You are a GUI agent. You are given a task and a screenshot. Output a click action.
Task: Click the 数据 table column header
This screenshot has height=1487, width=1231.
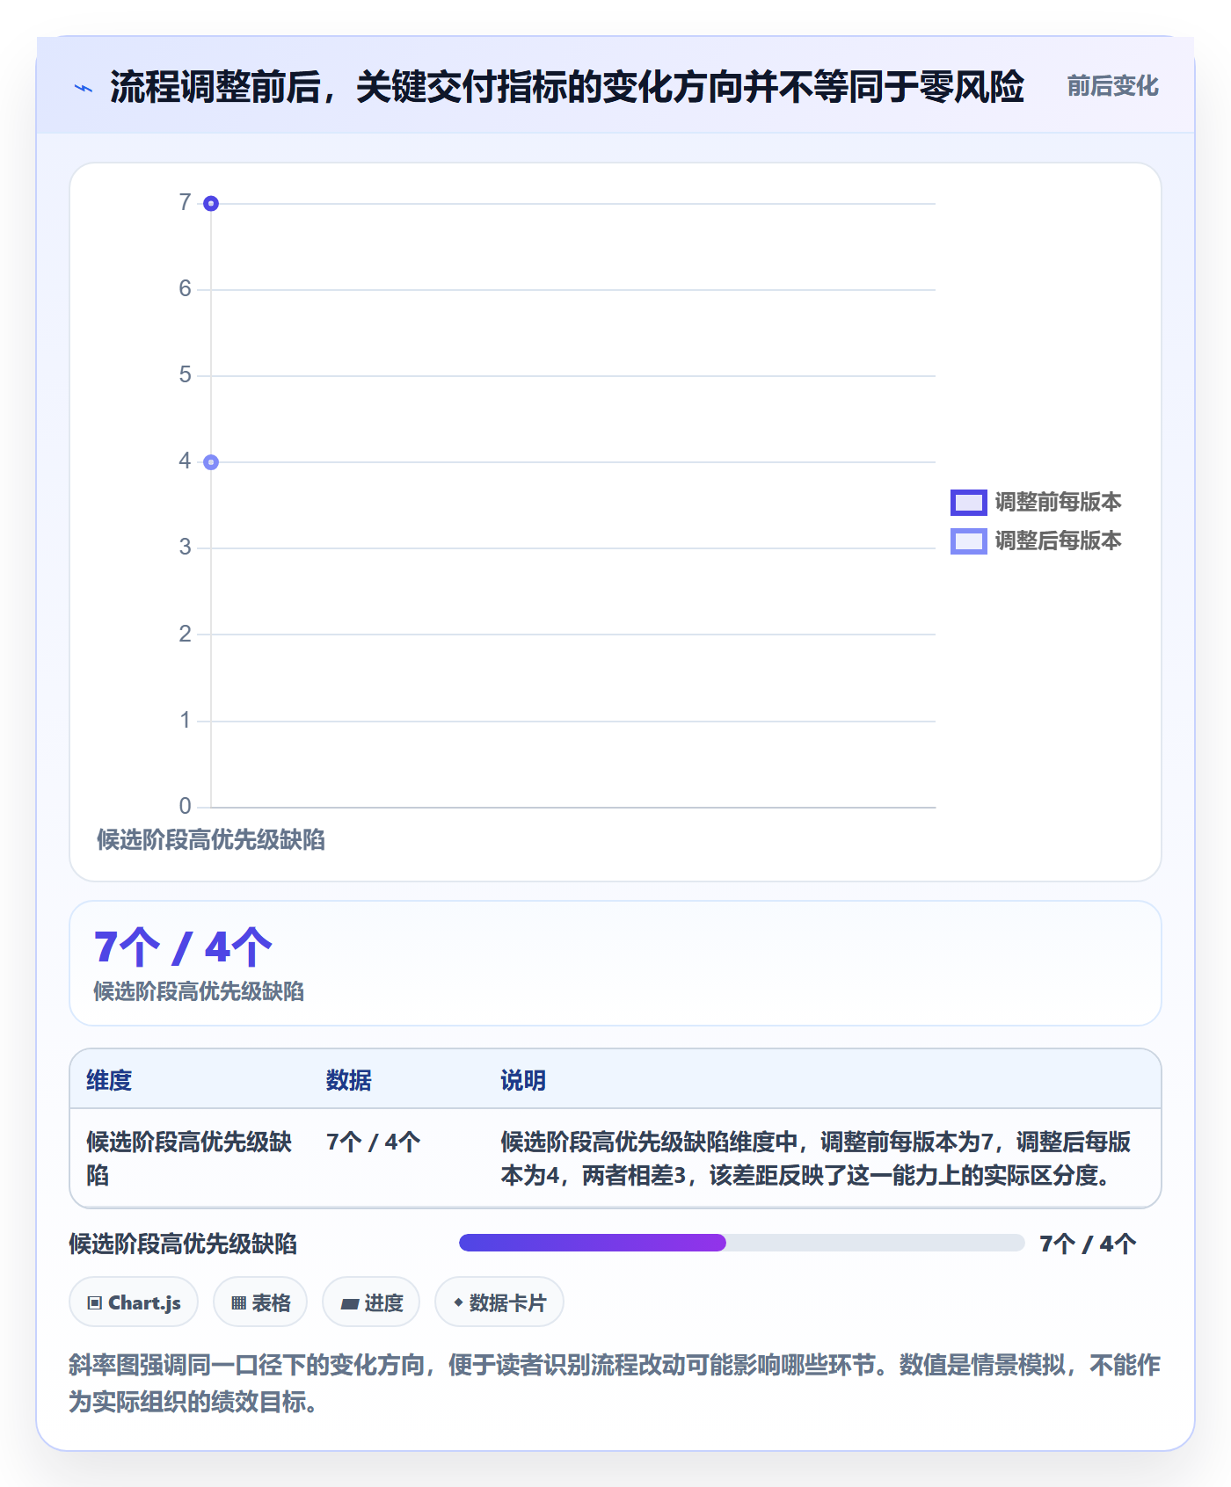348,1080
